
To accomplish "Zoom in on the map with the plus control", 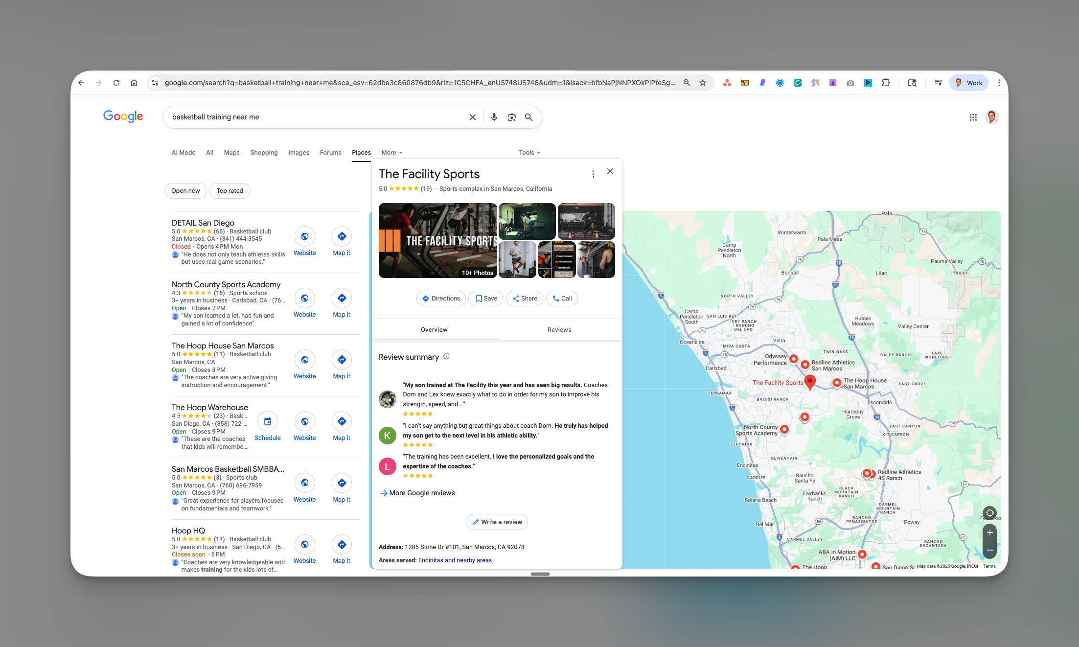I will point(989,532).
